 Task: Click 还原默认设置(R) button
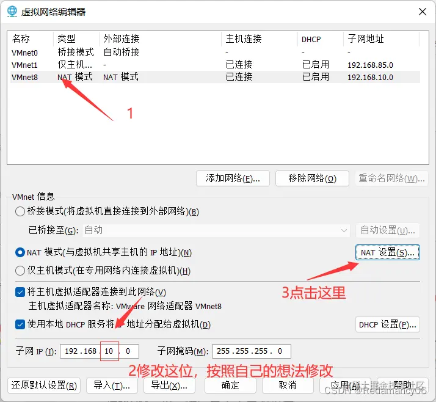click(44, 386)
